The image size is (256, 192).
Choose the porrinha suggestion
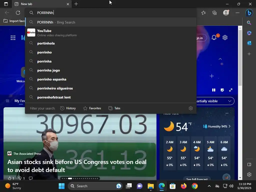(x=111, y=61)
